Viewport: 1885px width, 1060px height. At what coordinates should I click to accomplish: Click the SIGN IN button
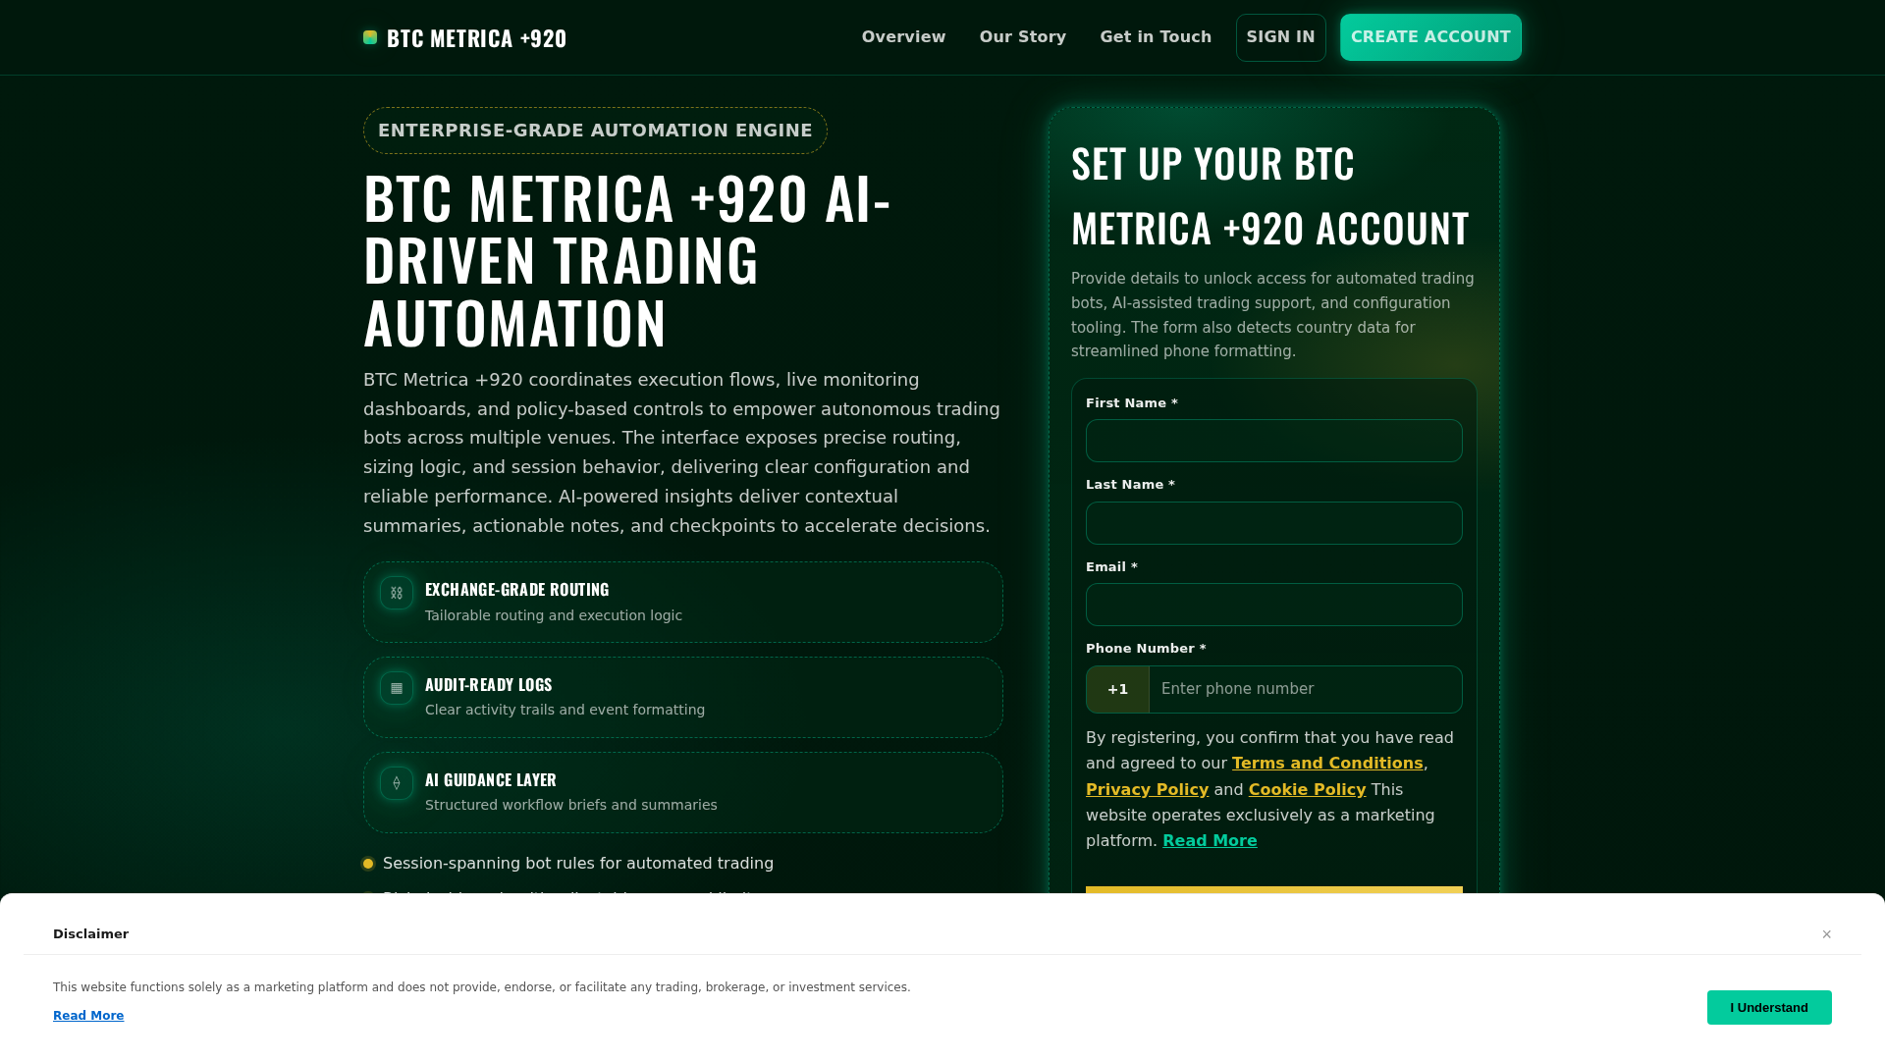coord(1280,37)
